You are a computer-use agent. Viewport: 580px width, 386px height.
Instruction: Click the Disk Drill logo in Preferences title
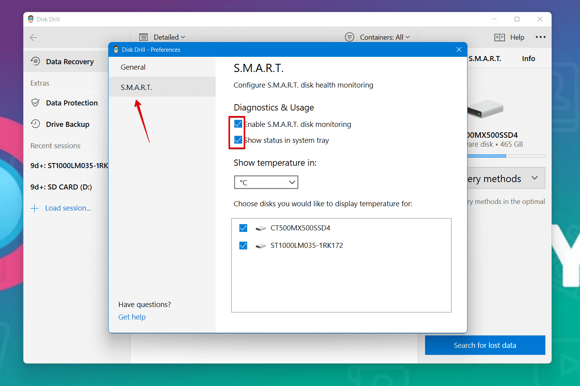click(116, 49)
